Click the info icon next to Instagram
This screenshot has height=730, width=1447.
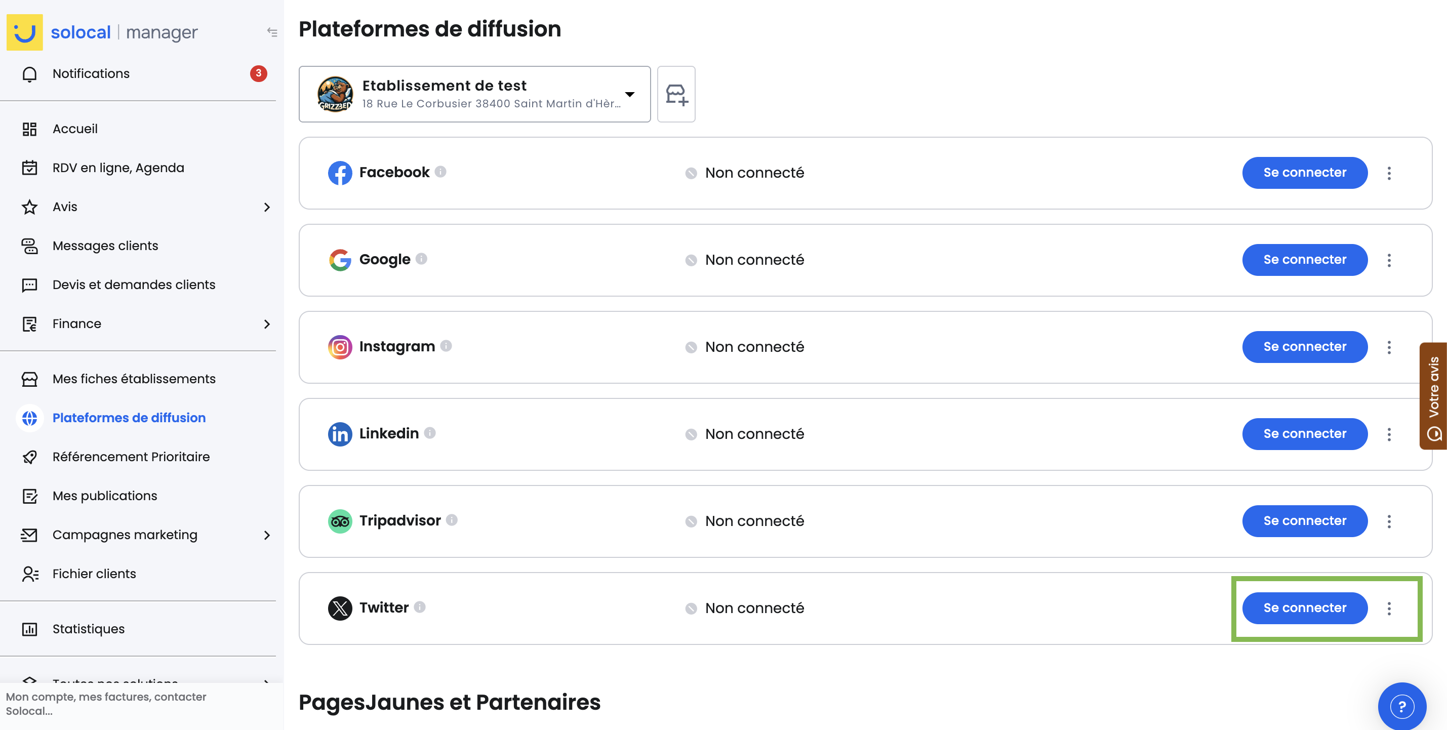coord(446,346)
